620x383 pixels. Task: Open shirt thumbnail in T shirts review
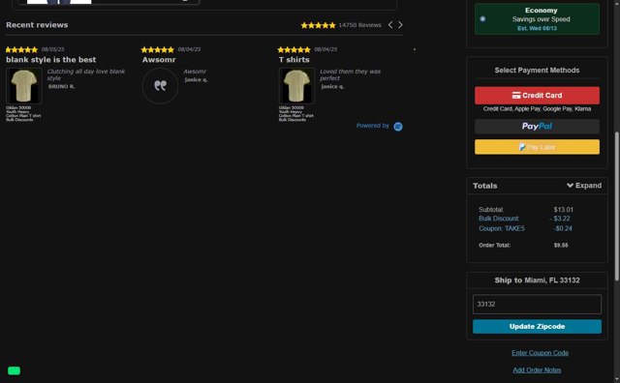coord(296,86)
